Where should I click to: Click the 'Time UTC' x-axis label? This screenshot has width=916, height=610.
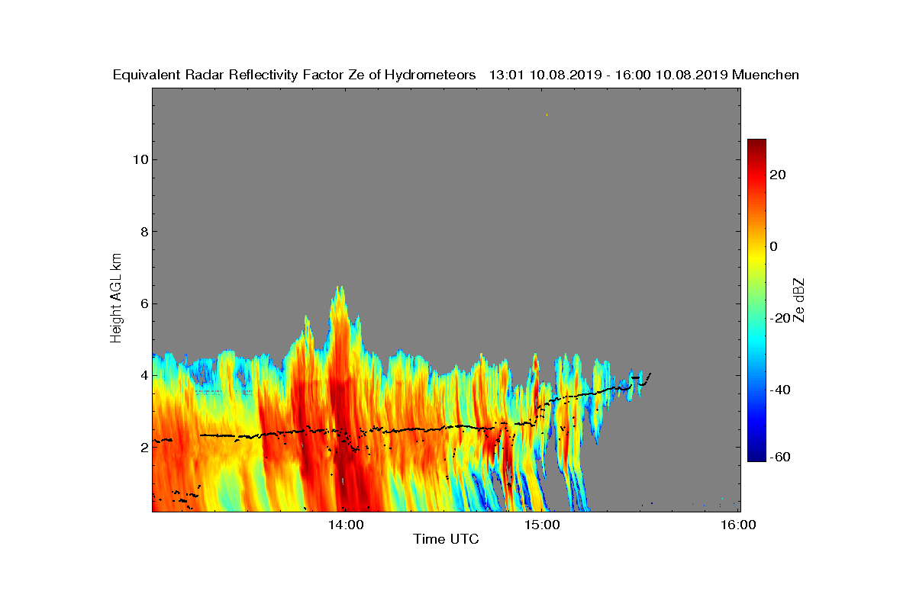pos(447,539)
